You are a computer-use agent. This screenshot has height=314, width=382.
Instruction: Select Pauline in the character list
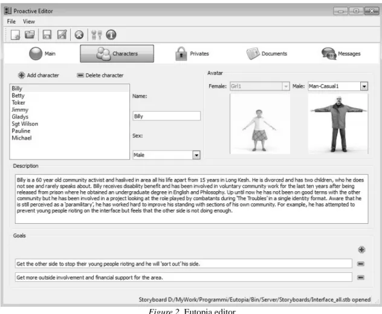tap(70, 131)
